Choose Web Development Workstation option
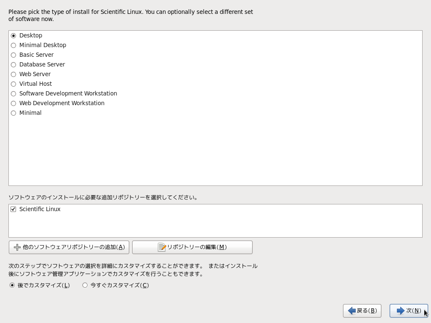 pyautogui.click(x=13, y=103)
